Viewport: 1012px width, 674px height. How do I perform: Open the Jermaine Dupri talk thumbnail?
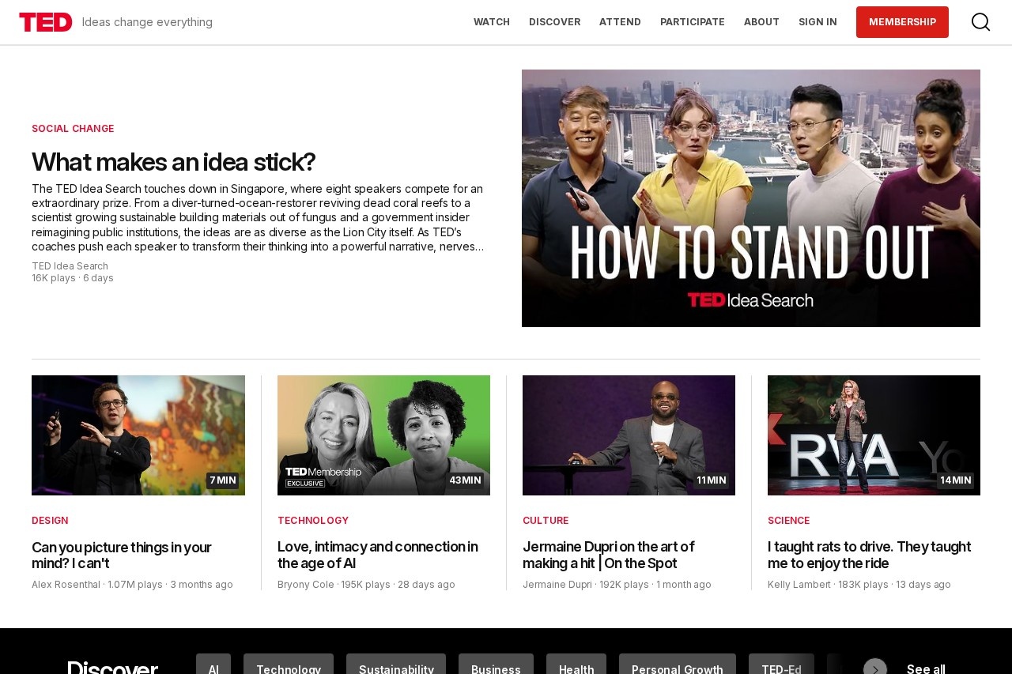(629, 435)
